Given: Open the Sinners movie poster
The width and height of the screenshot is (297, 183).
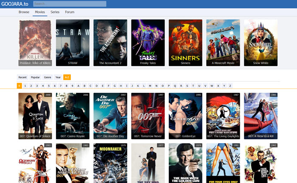Looking at the screenshot, I should (x=185, y=43).
